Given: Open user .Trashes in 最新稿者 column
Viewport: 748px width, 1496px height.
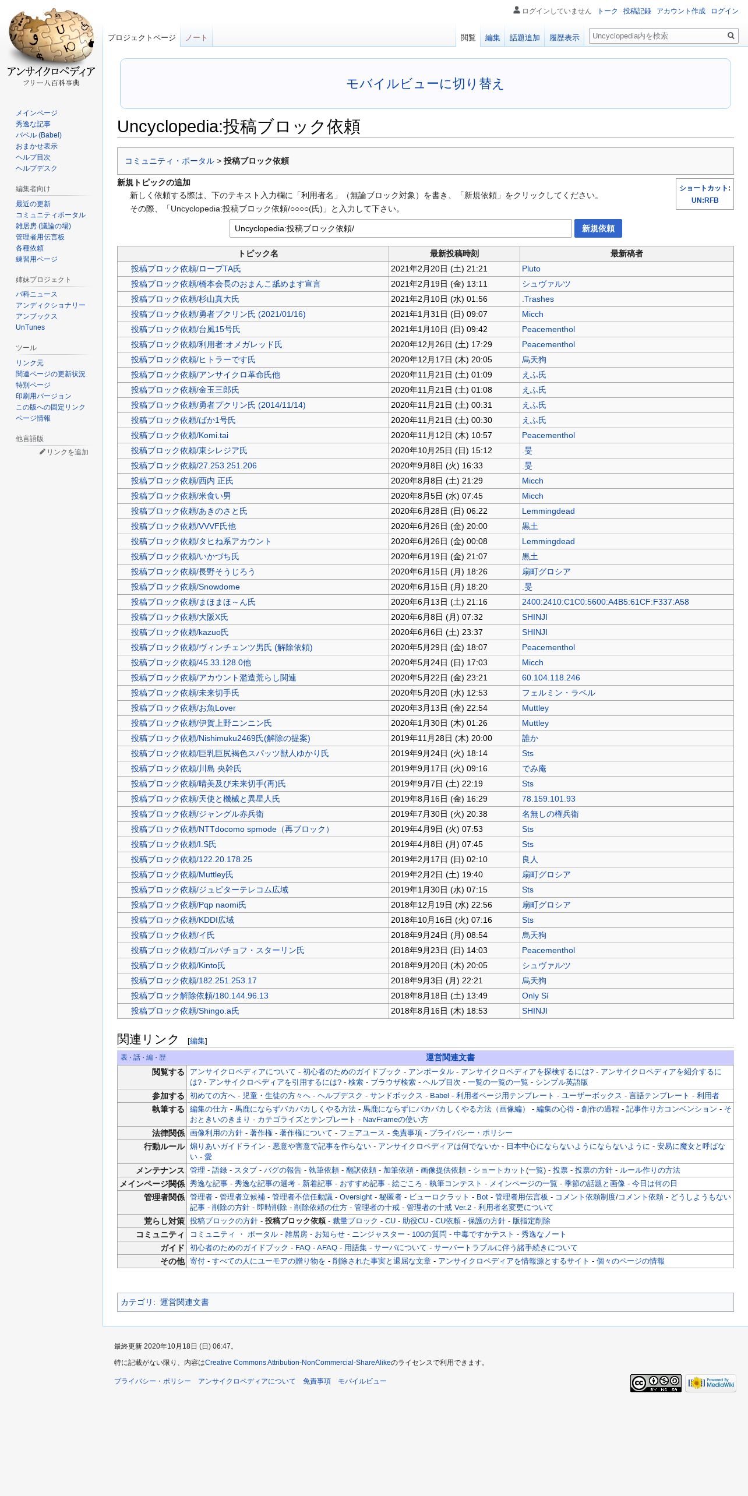Looking at the screenshot, I should click(538, 299).
